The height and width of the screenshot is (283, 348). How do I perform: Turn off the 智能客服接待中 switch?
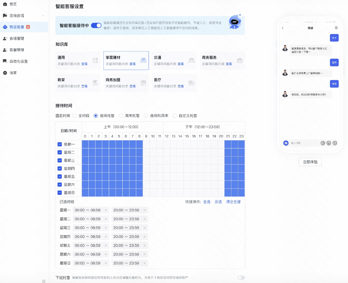coord(96,25)
